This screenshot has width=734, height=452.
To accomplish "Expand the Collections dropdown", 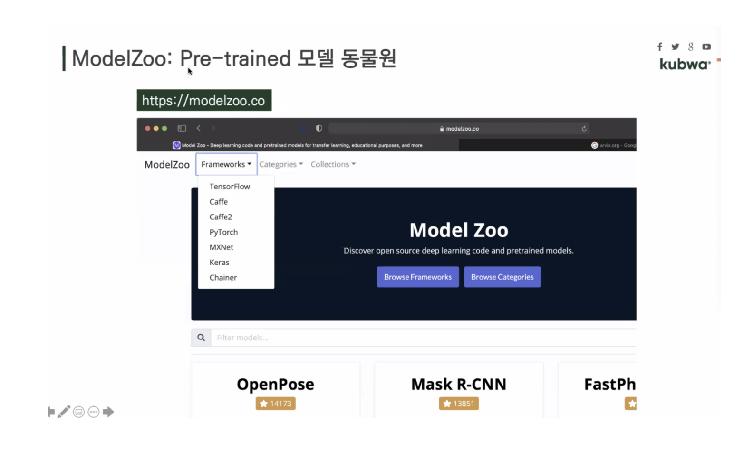I will click(x=333, y=164).
